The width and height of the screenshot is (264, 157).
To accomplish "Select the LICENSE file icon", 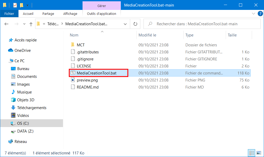I will (x=73, y=66).
